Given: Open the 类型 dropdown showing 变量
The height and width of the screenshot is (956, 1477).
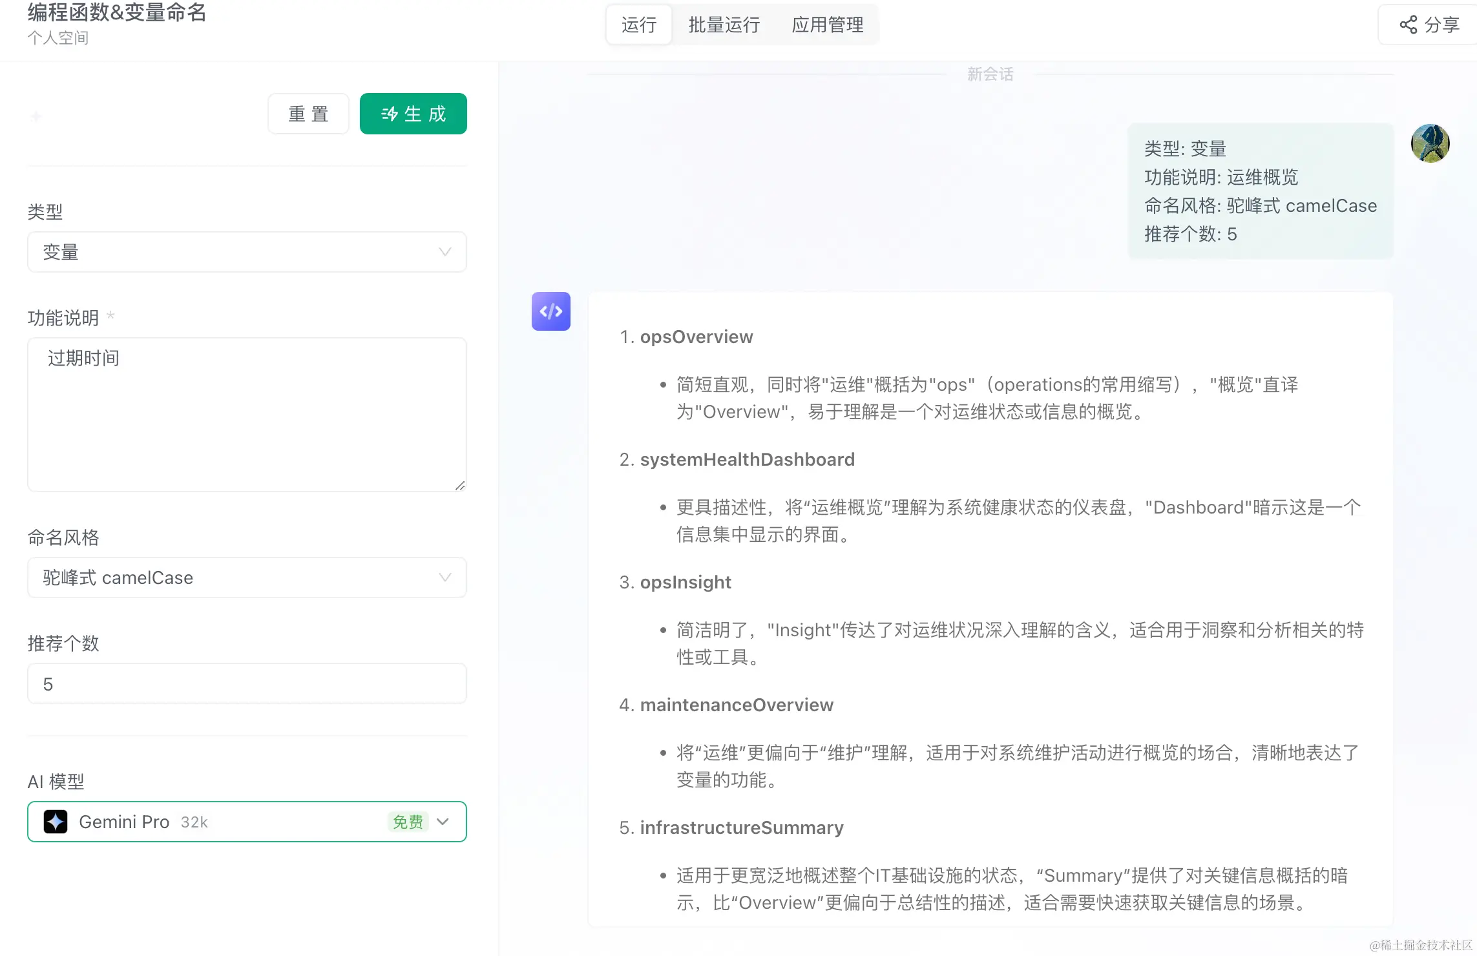Looking at the screenshot, I should point(247,252).
